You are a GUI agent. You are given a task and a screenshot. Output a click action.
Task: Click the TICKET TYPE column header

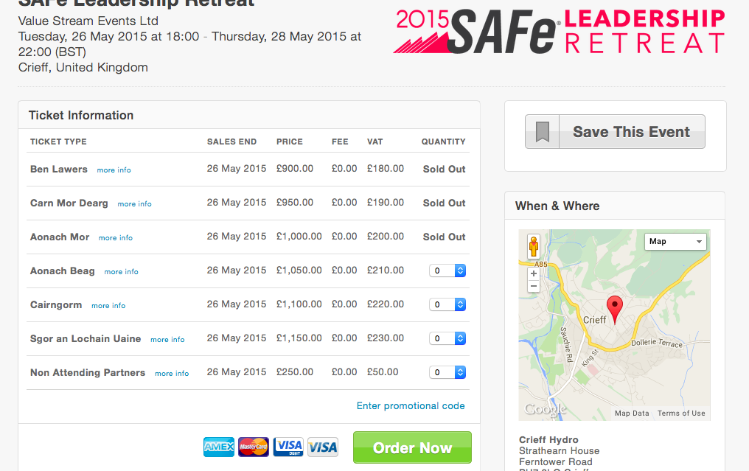point(58,142)
